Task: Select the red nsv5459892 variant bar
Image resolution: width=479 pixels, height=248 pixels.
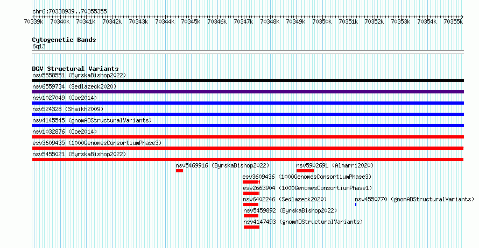Action: 251,216
